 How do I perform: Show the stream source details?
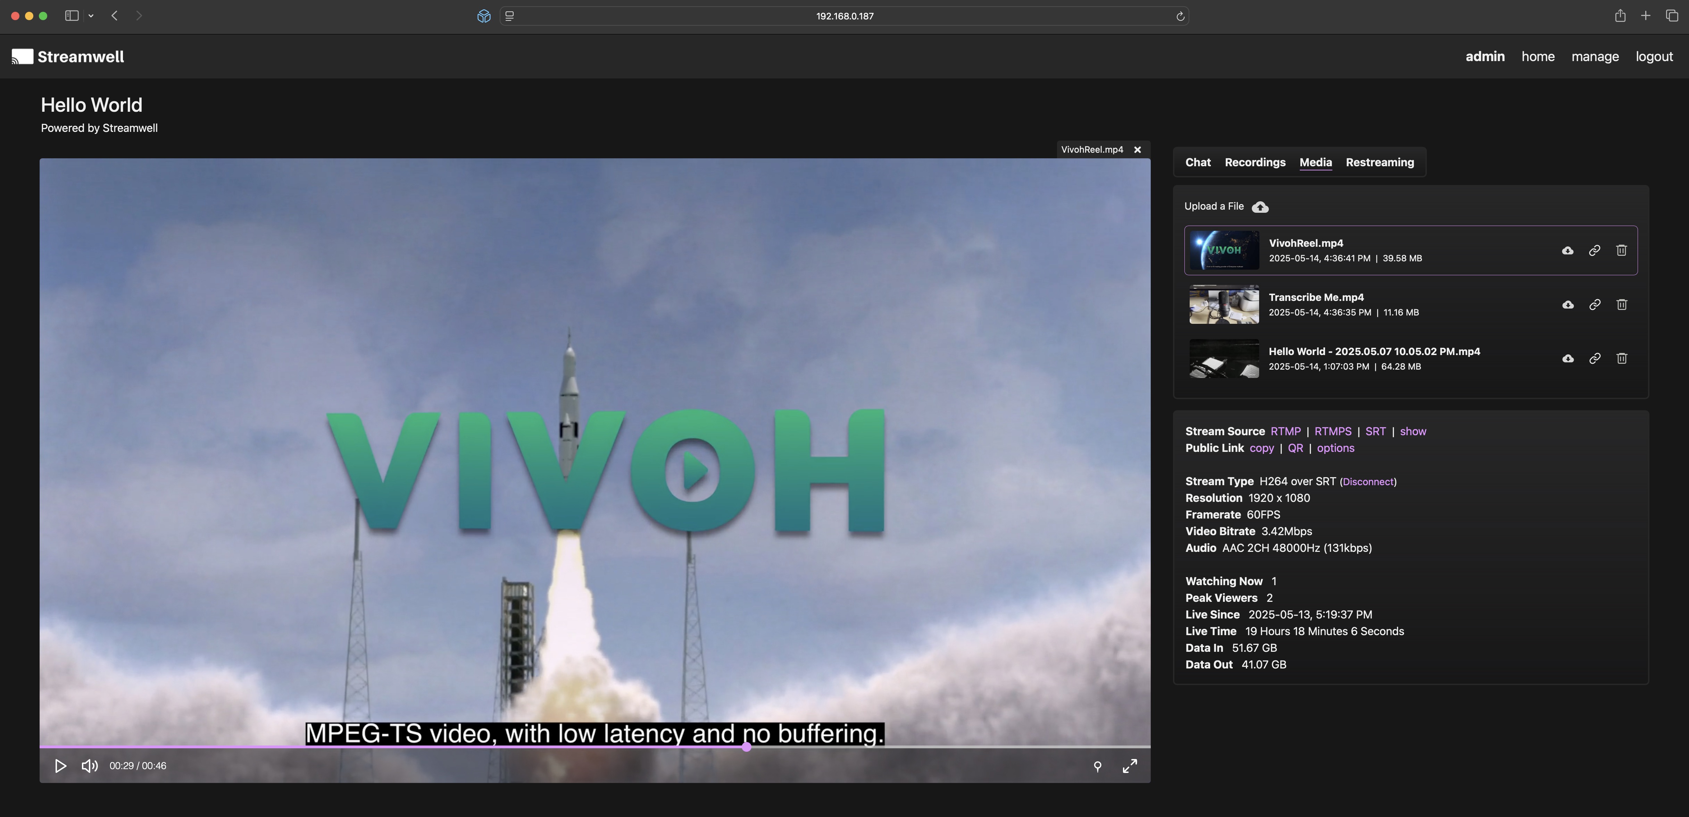point(1412,431)
